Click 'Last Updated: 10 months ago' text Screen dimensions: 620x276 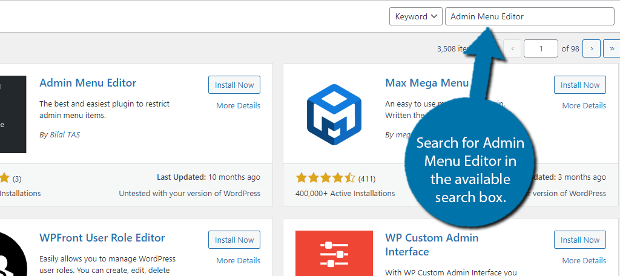208,177
